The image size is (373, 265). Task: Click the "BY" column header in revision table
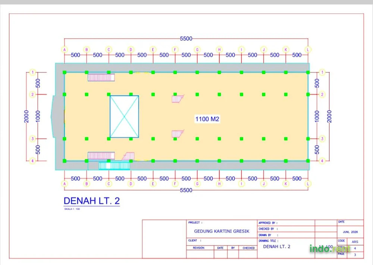click(x=233, y=248)
